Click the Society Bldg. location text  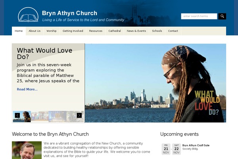tap(190, 149)
